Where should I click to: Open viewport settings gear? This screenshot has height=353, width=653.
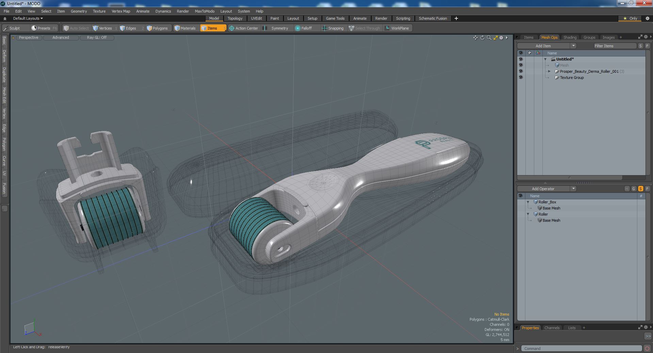tap(501, 38)
